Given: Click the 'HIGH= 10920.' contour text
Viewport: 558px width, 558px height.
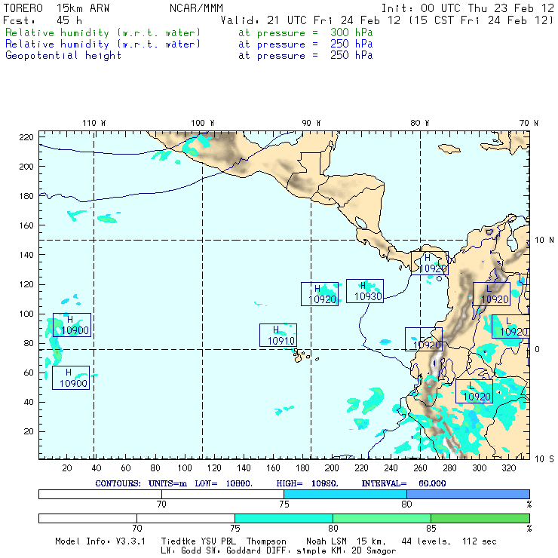Looking at the screenshot, I should pos(307,483).
